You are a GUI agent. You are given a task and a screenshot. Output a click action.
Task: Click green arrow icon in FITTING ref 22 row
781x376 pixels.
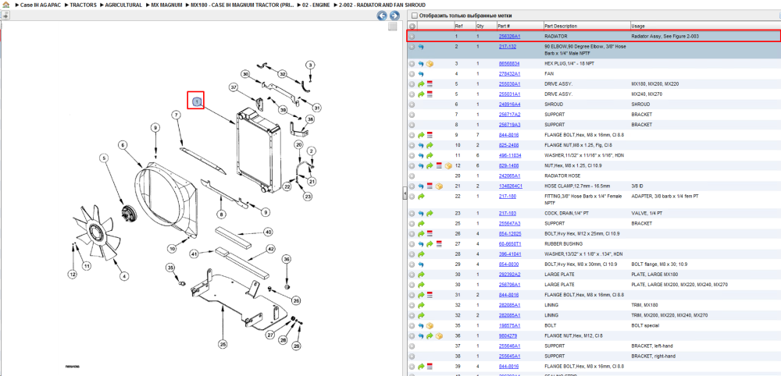(421, 197)
